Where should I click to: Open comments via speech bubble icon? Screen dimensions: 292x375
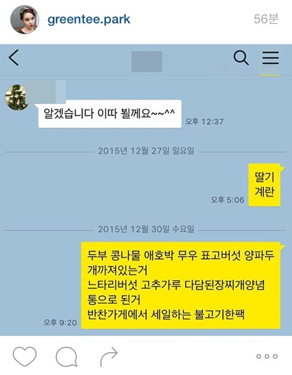(x=66, y=356)
